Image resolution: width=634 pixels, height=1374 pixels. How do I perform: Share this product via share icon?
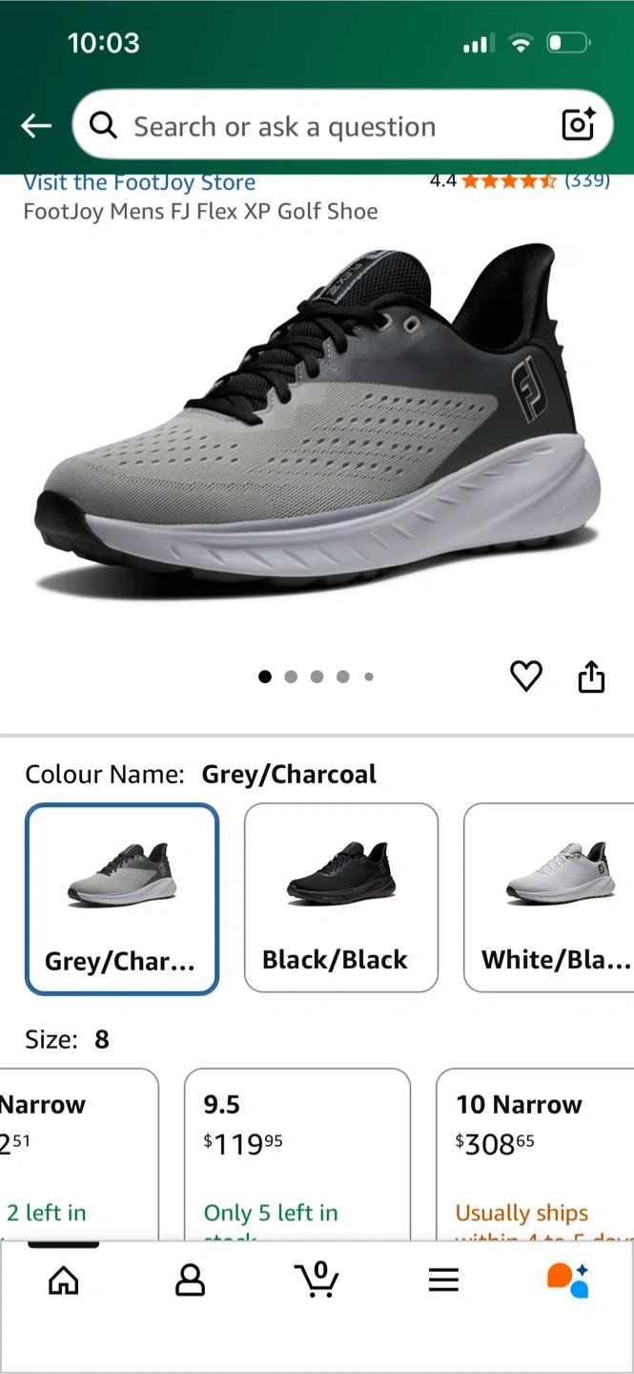591,676
